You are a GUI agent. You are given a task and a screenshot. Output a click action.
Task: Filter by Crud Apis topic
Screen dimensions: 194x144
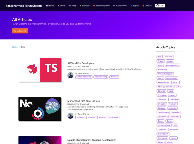173,104
